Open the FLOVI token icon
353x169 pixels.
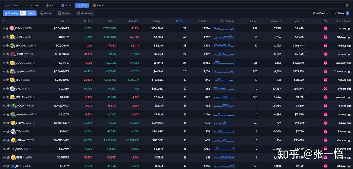tap(13, 123)
